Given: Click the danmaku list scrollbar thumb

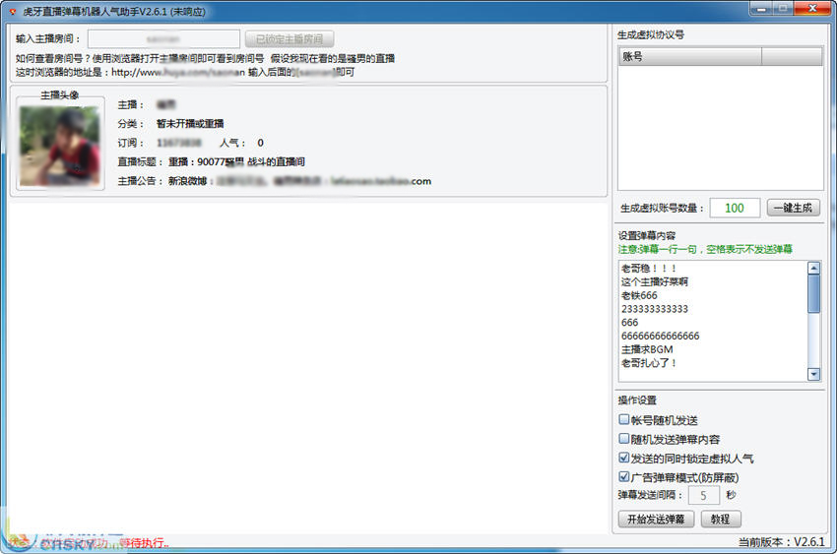Looking at the screenshot, I should (813, 294).
